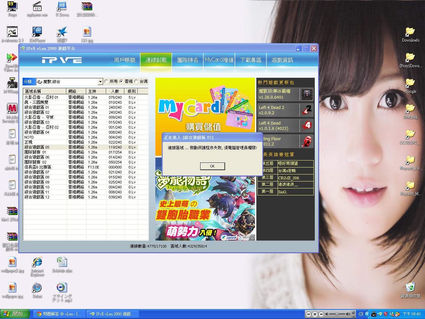Screen dimensions: 425x319
Task: Click the Left 4 Dead 2 update icon
Action: pyautogui.click(x=307, y=110)
